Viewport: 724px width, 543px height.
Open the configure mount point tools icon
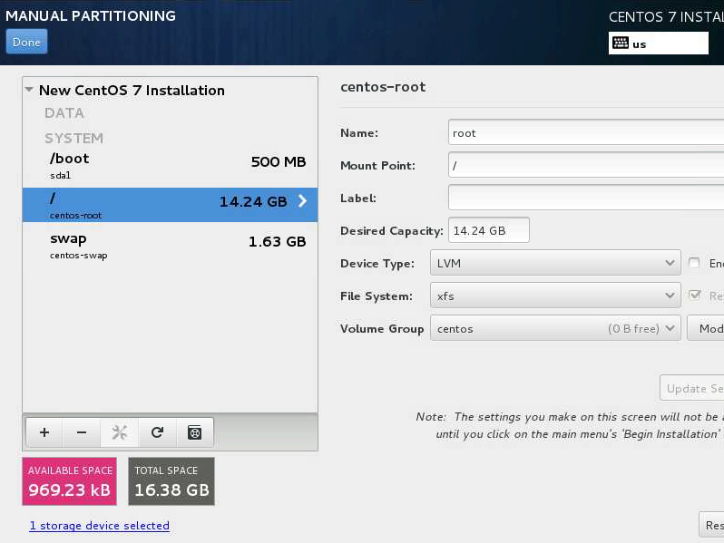[x=119, y=432]
